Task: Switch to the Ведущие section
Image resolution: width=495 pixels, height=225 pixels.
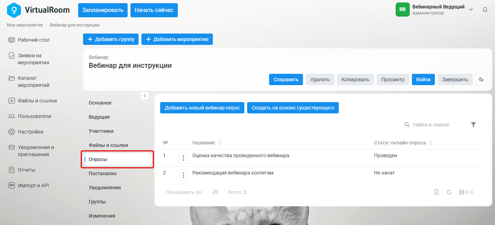Action: (99, 117)
